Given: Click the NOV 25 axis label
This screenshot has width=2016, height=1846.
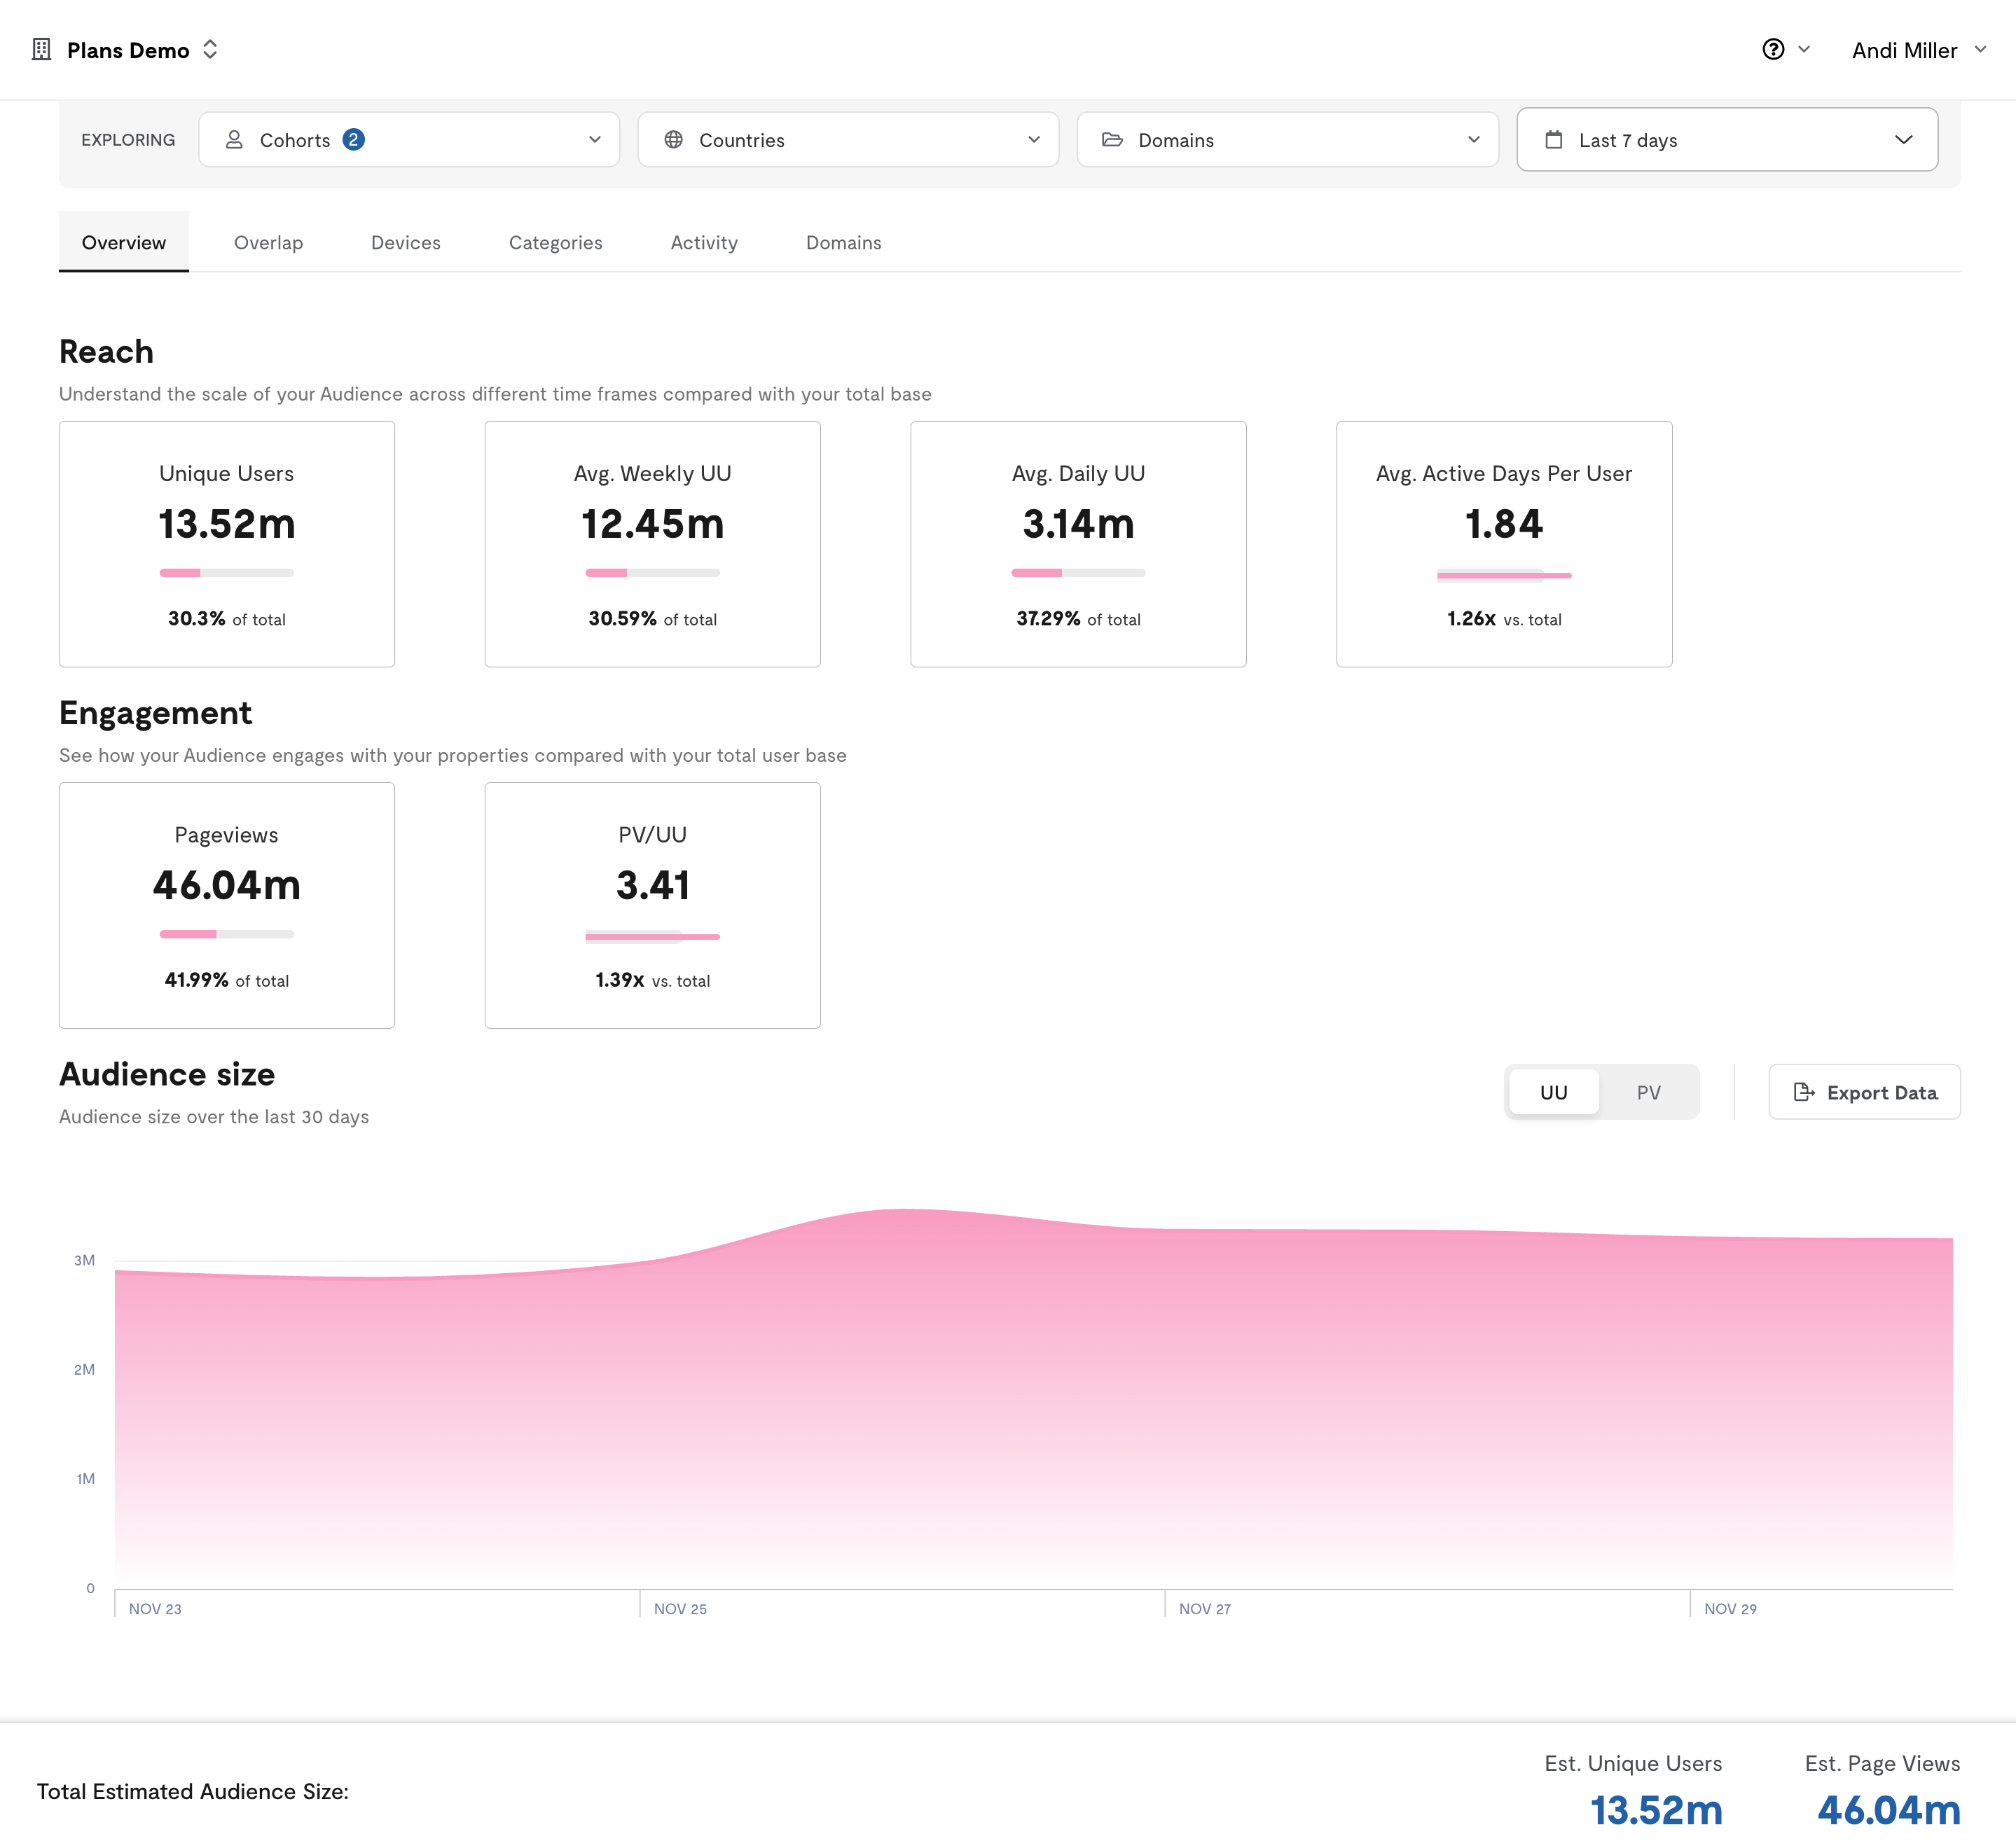Looking at the screenshot, I should pyautogui.click(x=680, y=1609).
